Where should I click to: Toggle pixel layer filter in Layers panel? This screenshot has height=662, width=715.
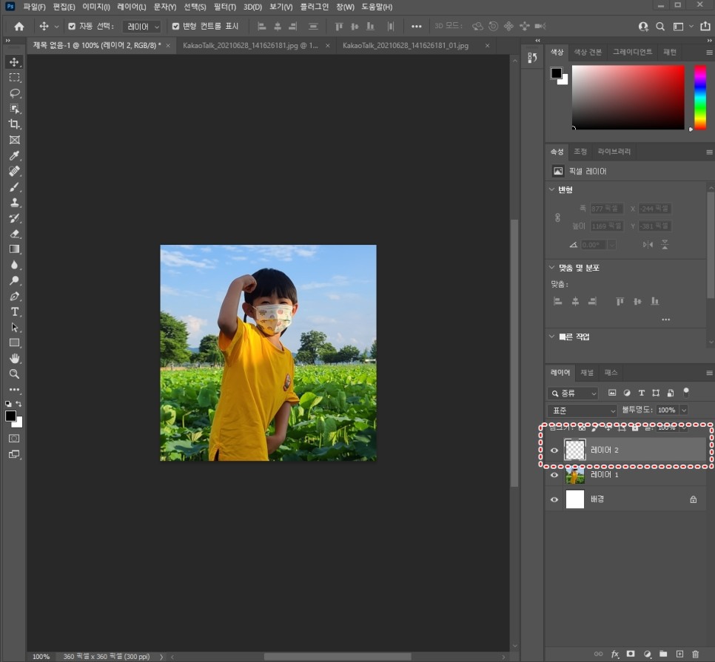612,393
